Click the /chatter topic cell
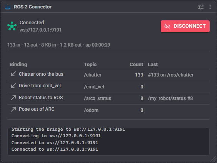The width and height of the screenshot is (217, 163). 93,75
